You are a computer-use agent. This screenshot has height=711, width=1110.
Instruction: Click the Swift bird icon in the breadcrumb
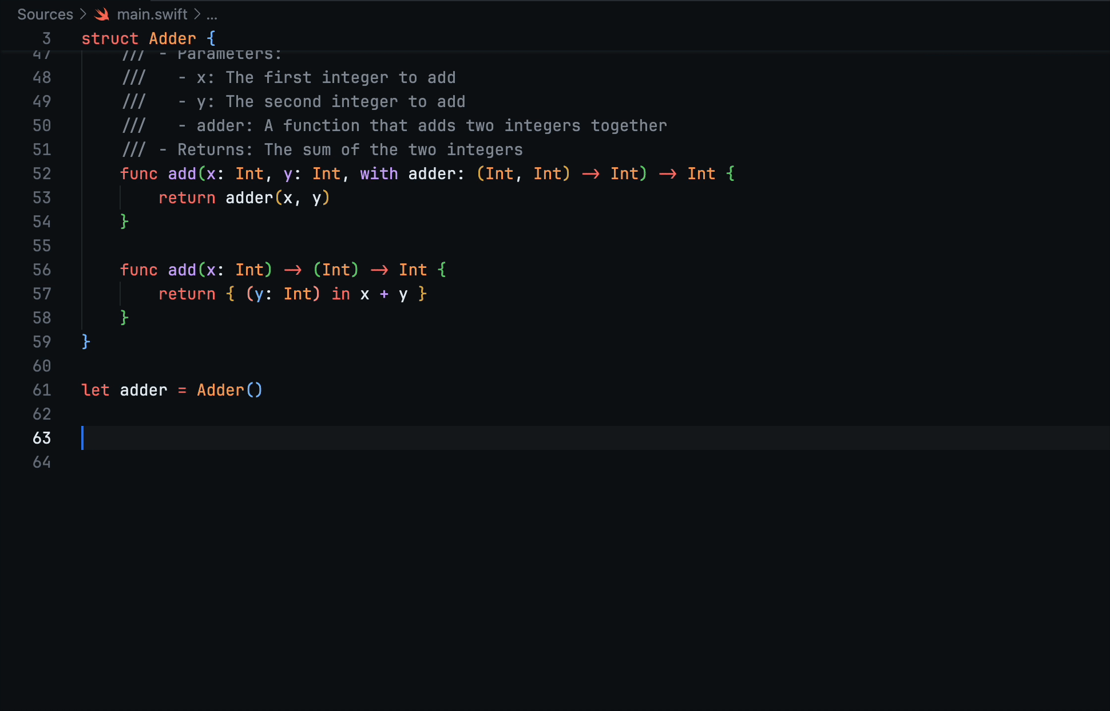pos(102,14)
